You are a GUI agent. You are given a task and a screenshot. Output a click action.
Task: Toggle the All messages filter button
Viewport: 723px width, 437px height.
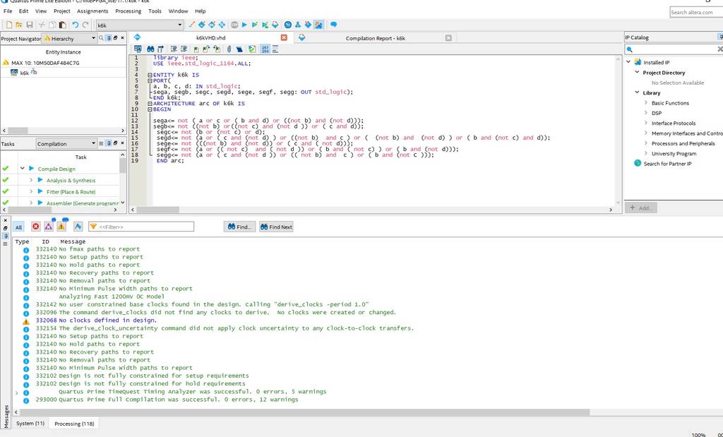point(18,227)
